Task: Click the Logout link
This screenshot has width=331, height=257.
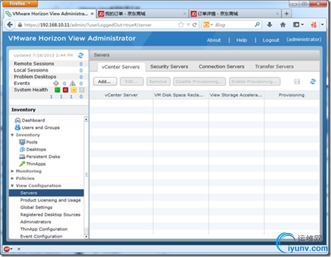Action: [x=271, y=40]
